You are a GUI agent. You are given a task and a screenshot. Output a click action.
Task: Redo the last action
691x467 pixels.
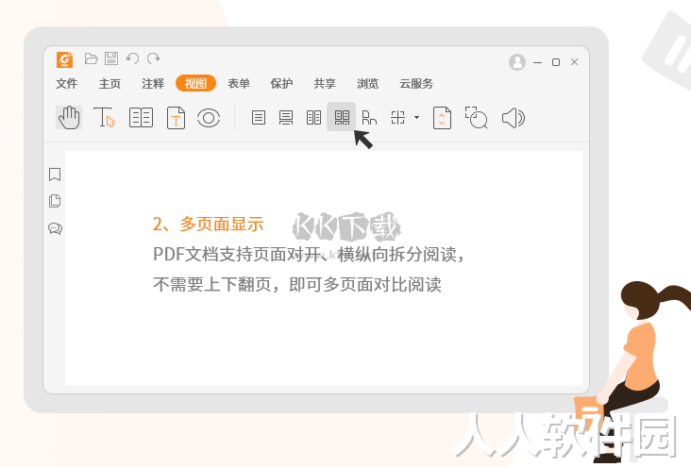(153, 58)
